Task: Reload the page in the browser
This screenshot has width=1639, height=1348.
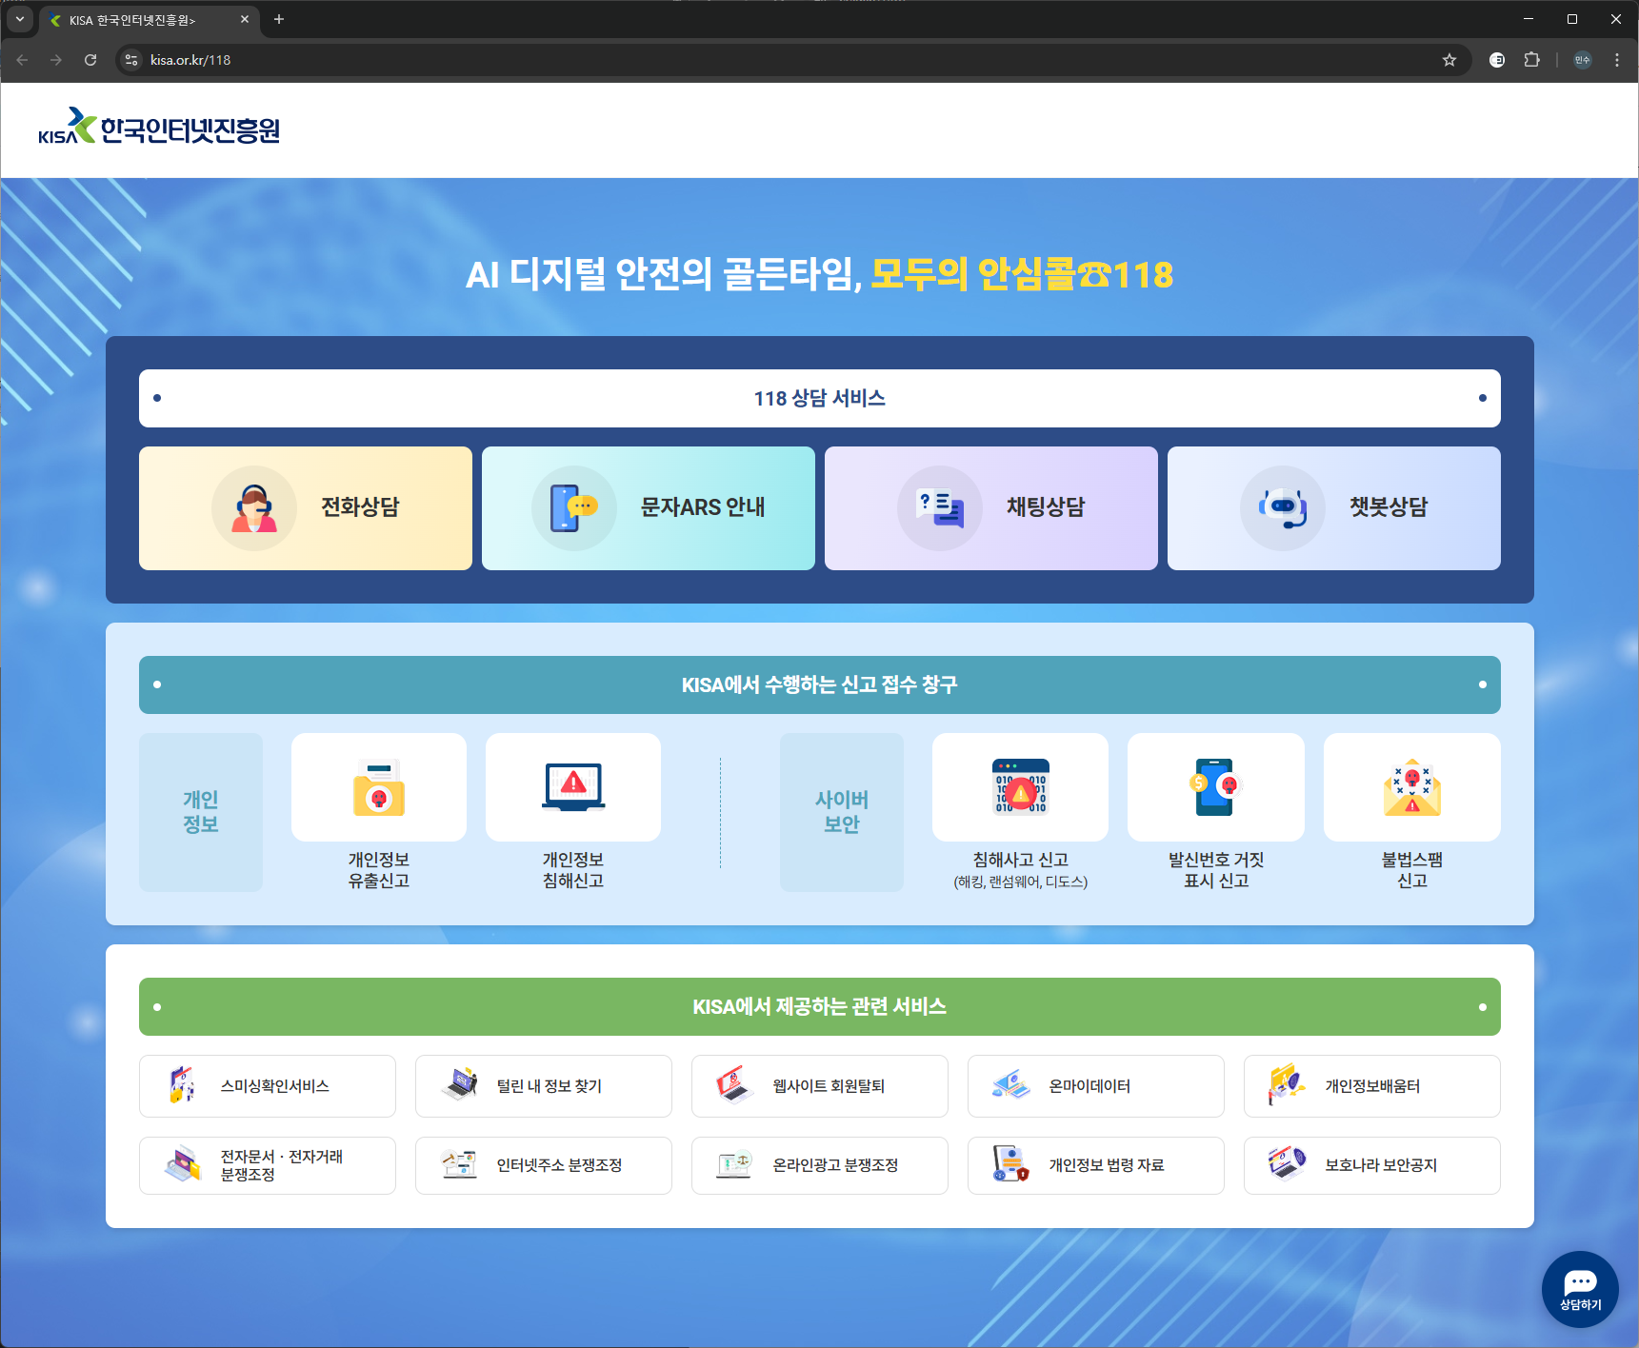Action: click(90, 60)
